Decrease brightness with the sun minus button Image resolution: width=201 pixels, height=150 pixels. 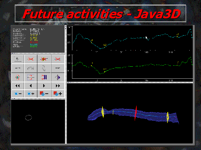(18, 94)
